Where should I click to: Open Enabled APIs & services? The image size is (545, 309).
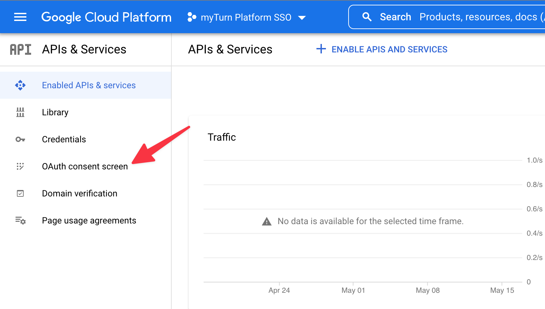[x=86, y=85]
